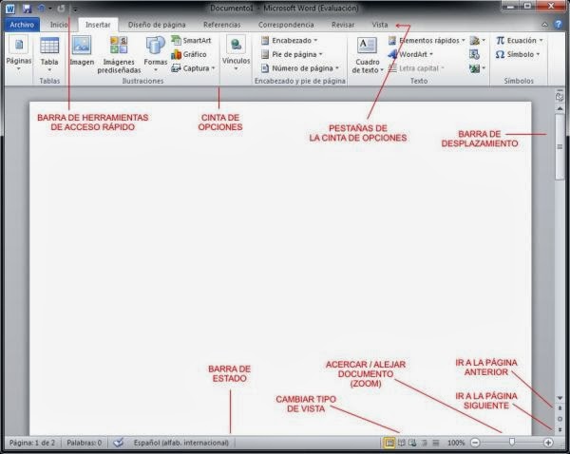Open the Pie de página dropdown
Viewport: 570px width, 454px height.
pyautogui.click(x=292, y=54)
